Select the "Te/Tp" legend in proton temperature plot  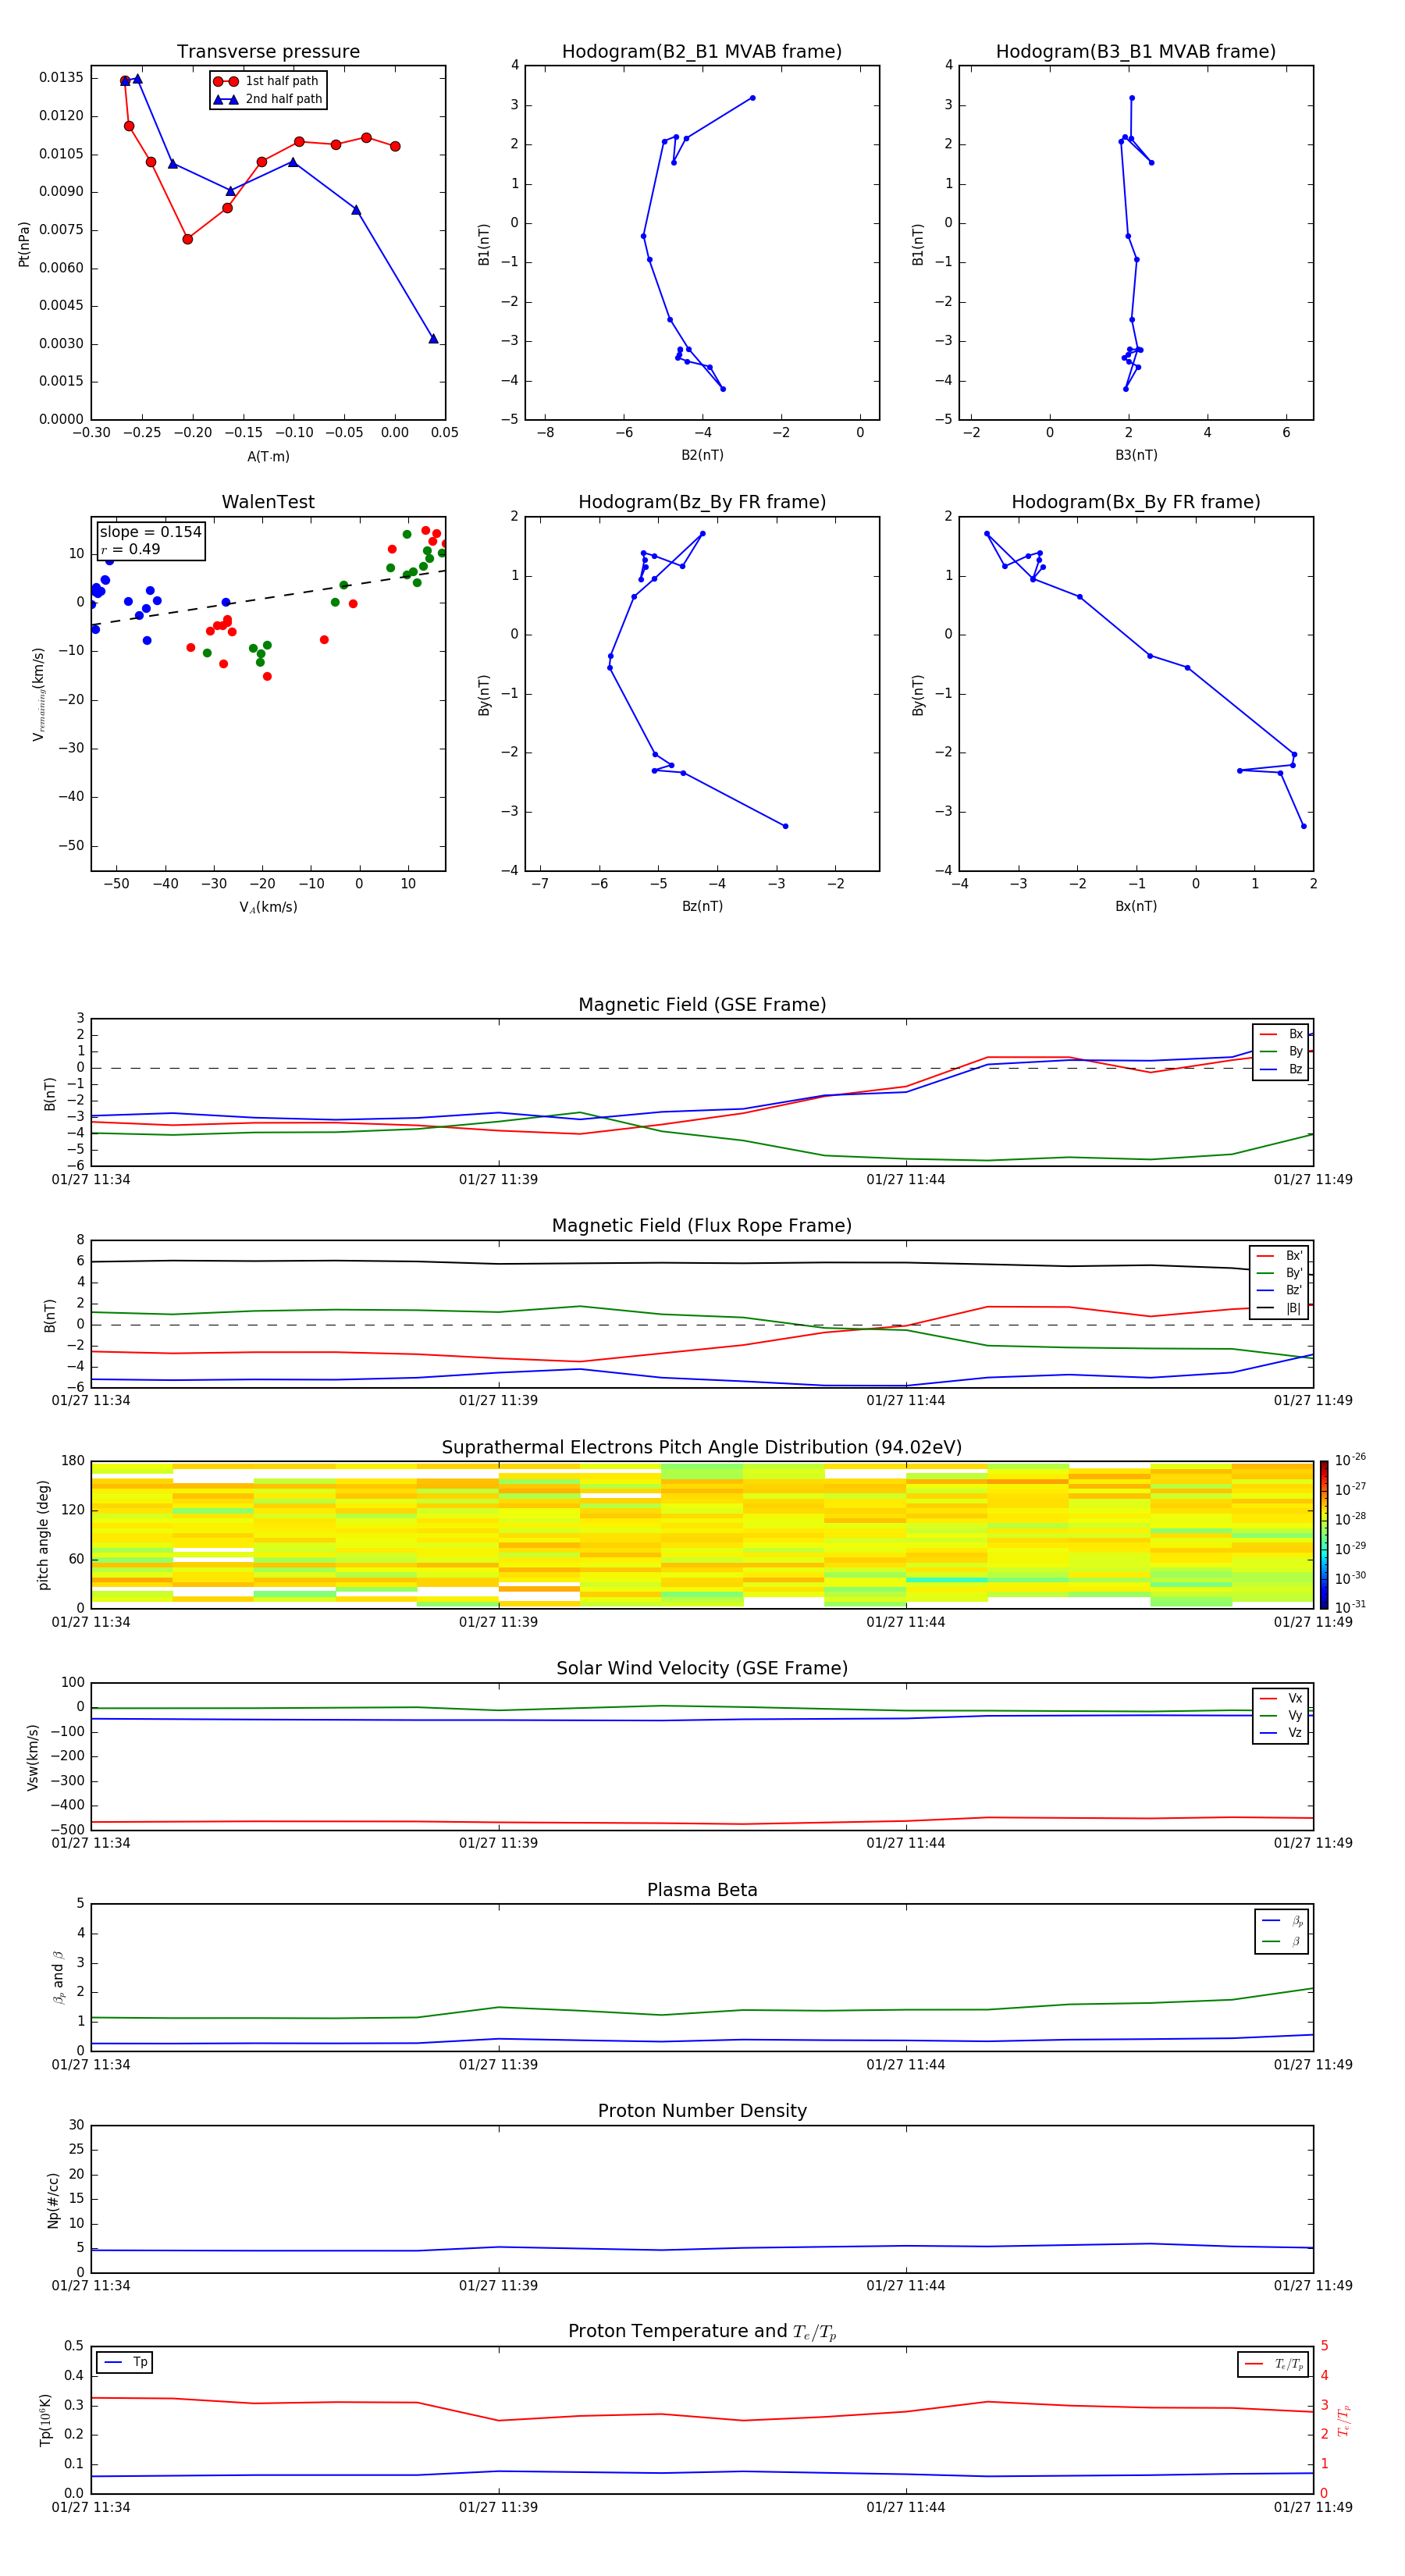pos(1273,2364)
